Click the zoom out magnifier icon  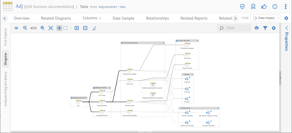point(25,28)
